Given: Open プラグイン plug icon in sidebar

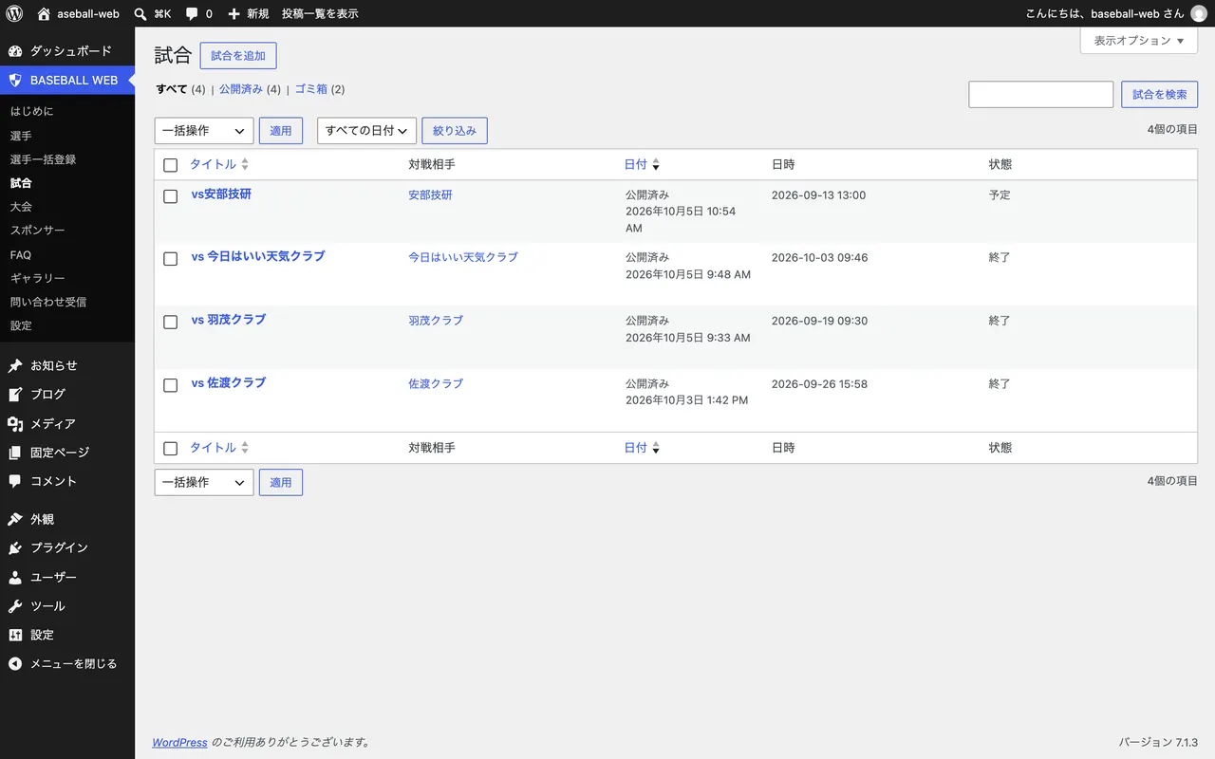Looking at the screenshot, I should [x=15, y=548].
